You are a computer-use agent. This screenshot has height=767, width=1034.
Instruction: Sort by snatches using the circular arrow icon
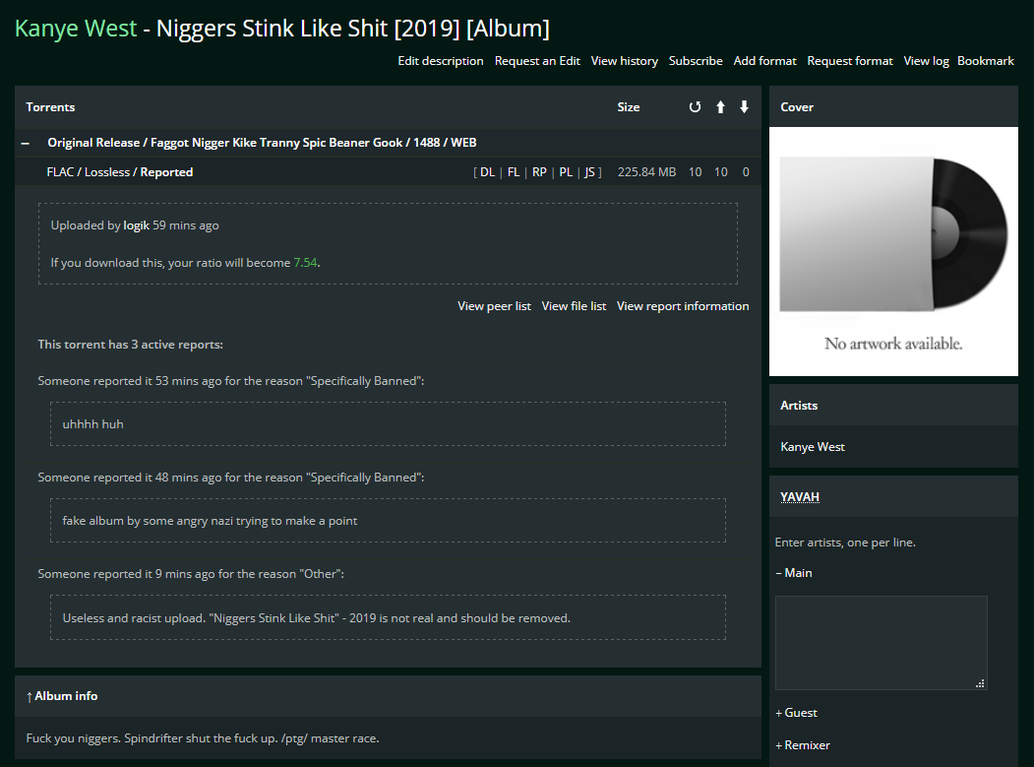tap(695, 107)
